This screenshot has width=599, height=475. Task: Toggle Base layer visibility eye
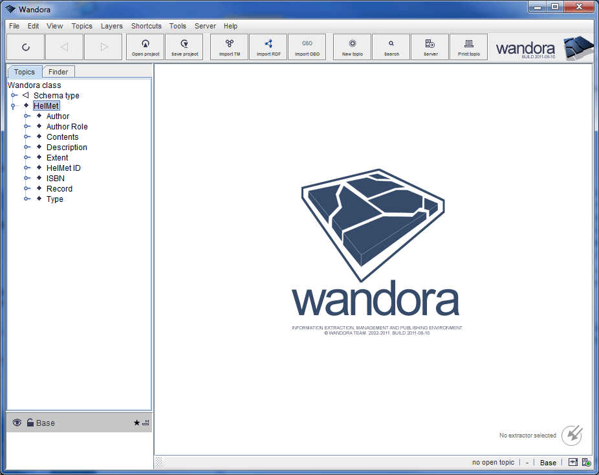[17, 423]
